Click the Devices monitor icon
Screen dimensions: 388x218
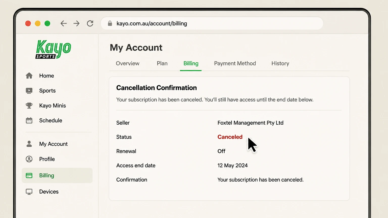(x=29, y=192)
